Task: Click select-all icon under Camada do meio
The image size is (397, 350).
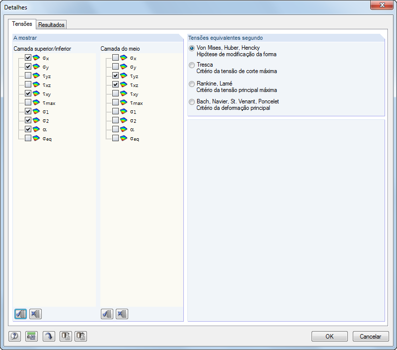Action: [x=107, y=314]
